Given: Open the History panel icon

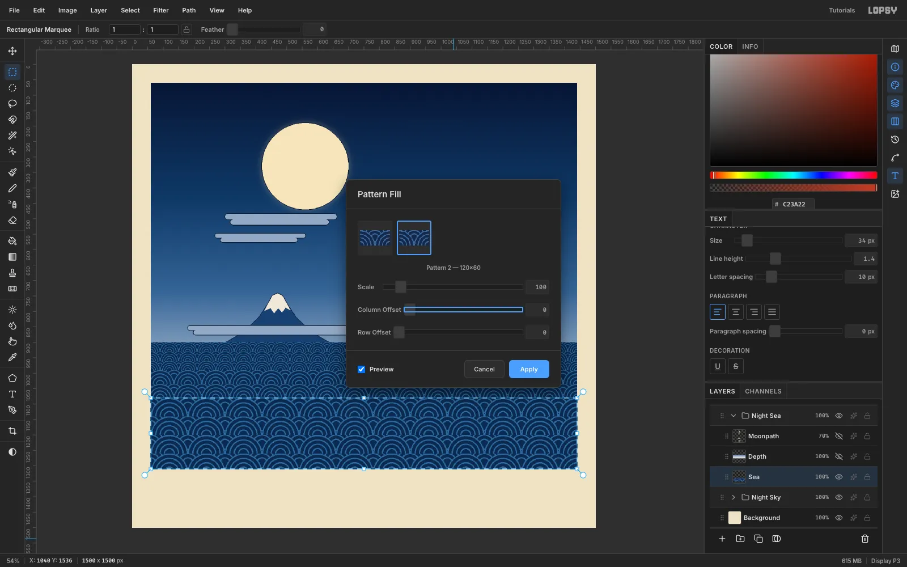Looking at the screenshot, I should [x=895, y=139].
